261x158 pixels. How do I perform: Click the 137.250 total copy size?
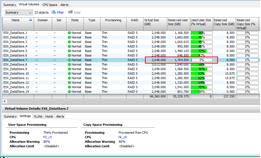pos(229,96)
